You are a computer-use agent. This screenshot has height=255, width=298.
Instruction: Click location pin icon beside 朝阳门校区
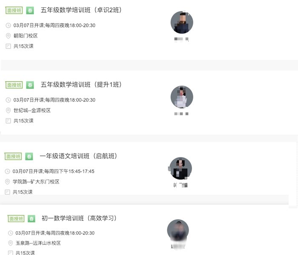(x=8, y=36)
